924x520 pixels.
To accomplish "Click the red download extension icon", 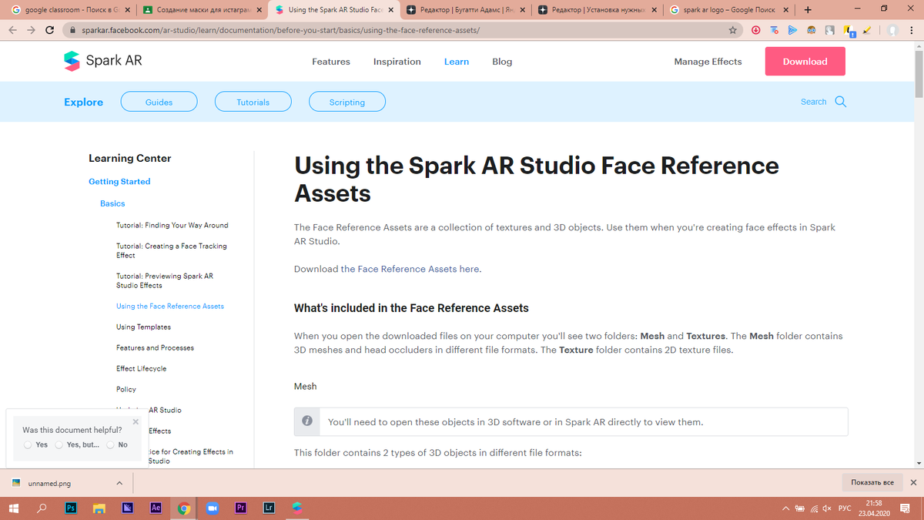I will click(x=756, y=31).
